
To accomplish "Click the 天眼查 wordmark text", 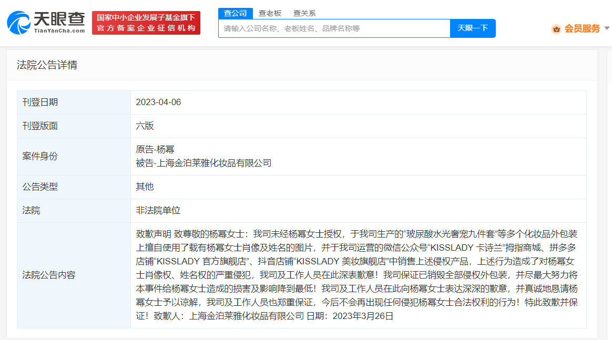I will [59, 19].
